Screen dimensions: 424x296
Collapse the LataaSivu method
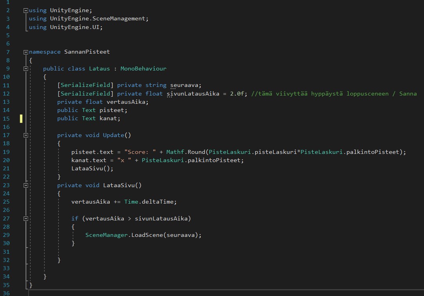[x=26, y=185]
